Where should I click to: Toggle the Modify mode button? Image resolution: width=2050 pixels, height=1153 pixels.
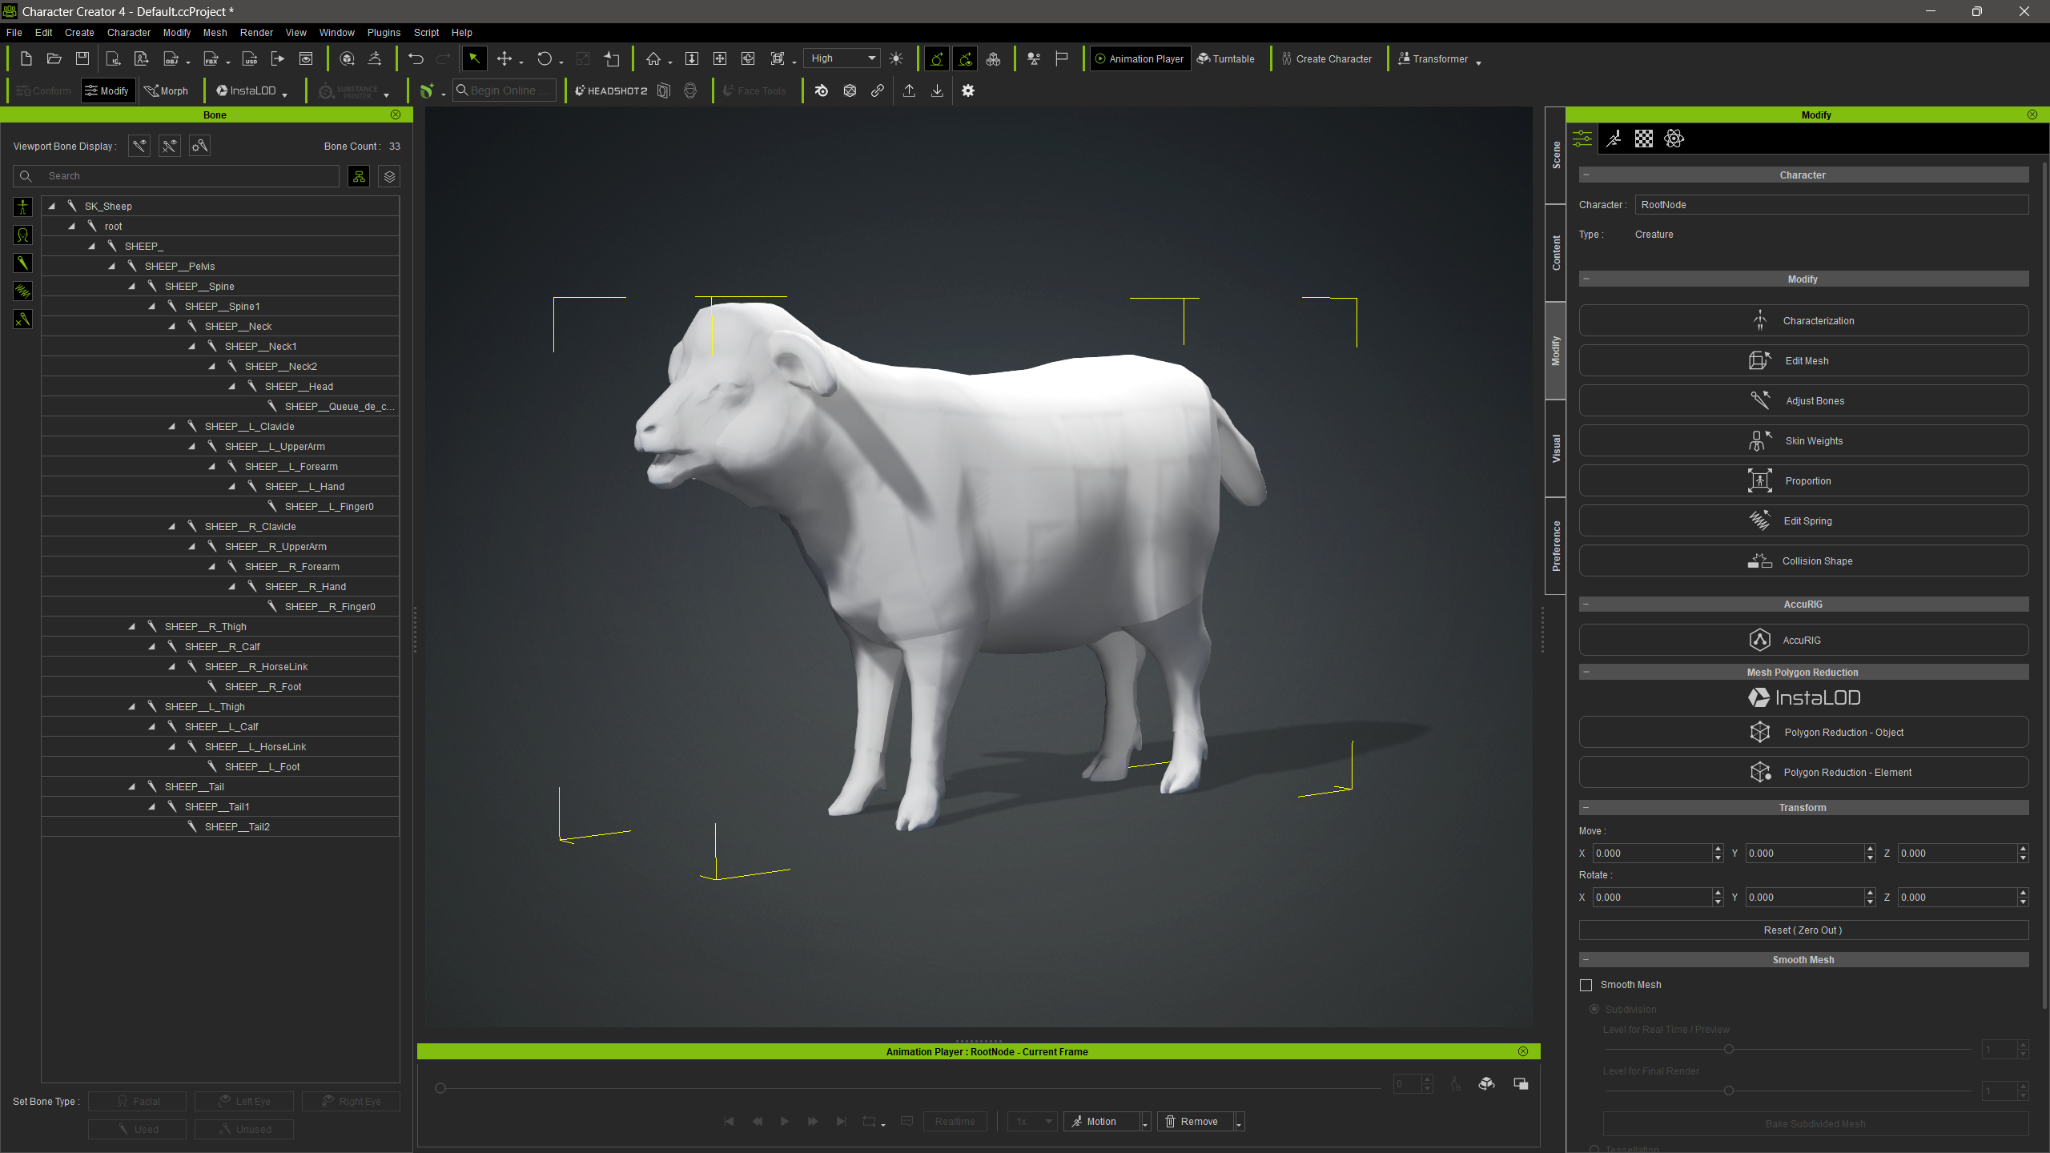[108, 90]
